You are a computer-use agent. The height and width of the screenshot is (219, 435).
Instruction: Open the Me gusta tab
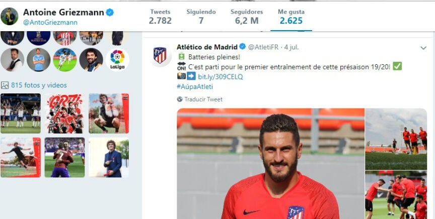pos(291,17)
